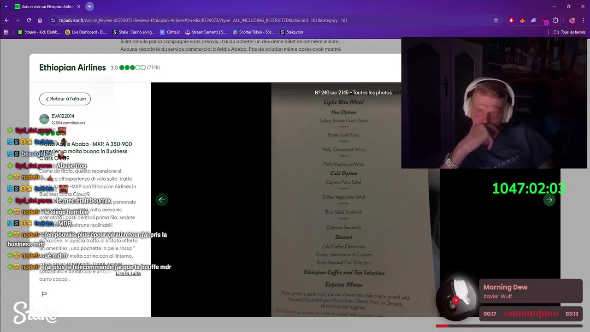The image size is (590, 332).
Task: Click the 00:17 elapsed time label
Action: (490, 314)
